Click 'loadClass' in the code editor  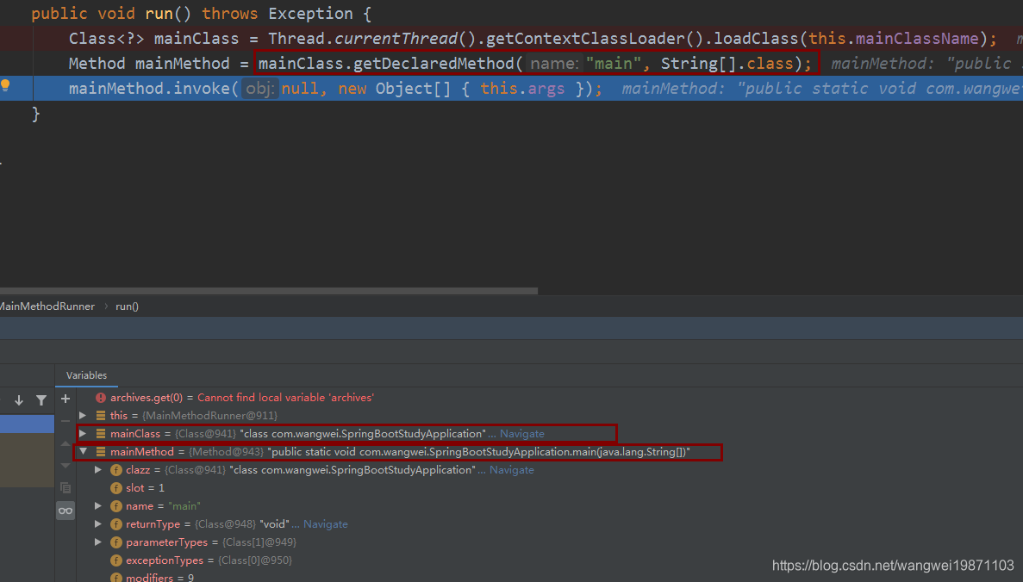[756, 39]
